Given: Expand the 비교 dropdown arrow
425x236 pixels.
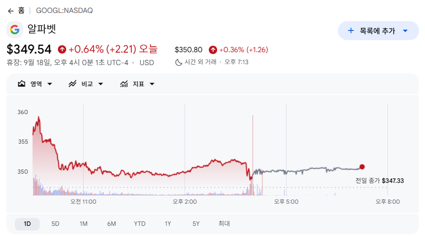Looking at the screenshot, I should tap(100, 84).
